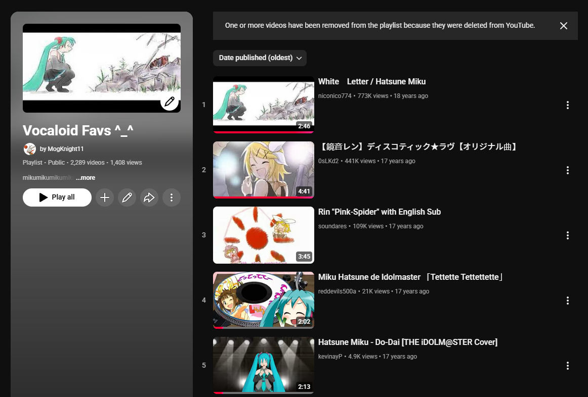
Task: Add the playlist to your library with the plus icon
Action: 105,197
